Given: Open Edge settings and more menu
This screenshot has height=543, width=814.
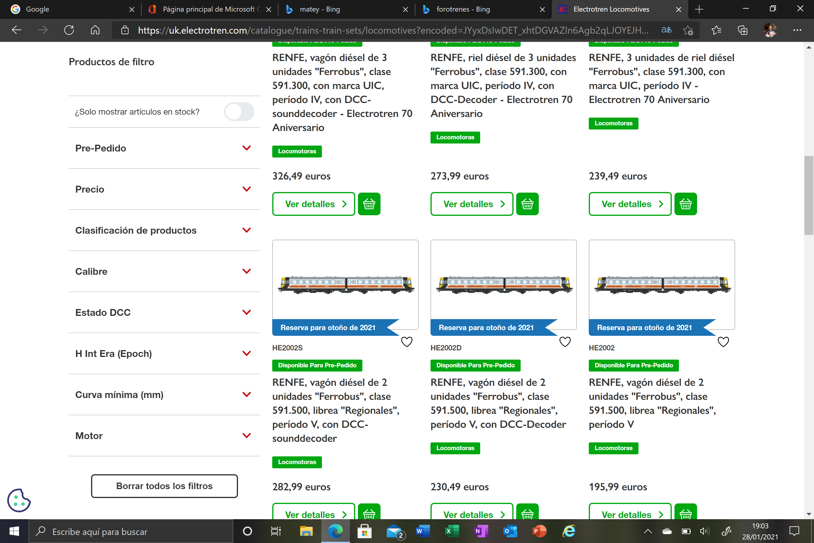Looking at the screenshot, I should [797, 30].
